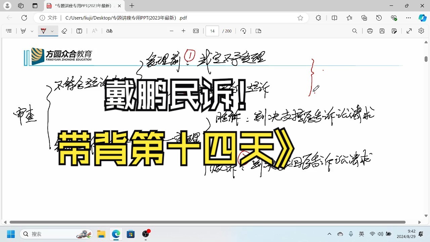Open PDF search
Image resolution: width=430 pixels, height=242 pixels.
click(x=355, y=31)
